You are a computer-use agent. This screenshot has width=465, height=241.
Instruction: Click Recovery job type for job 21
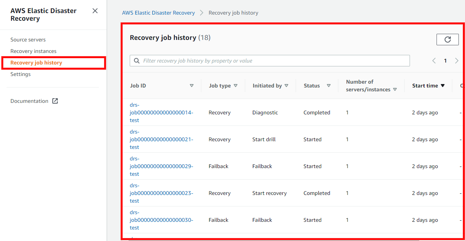pos(220,139)
